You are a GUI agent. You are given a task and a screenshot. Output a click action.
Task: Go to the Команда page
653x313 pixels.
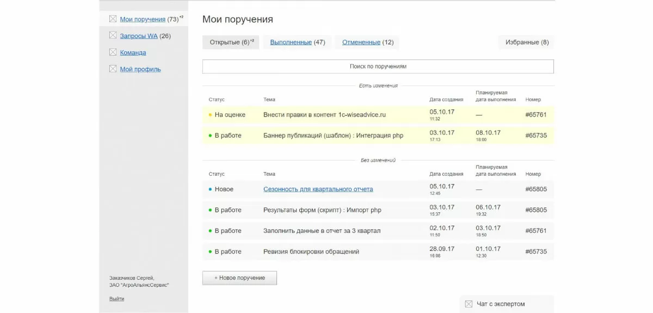[x=133, y=53]
